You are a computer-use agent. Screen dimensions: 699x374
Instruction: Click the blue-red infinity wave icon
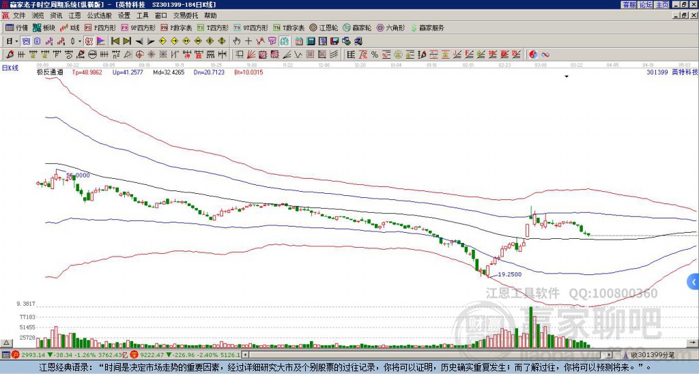click(x=545, y=55)
